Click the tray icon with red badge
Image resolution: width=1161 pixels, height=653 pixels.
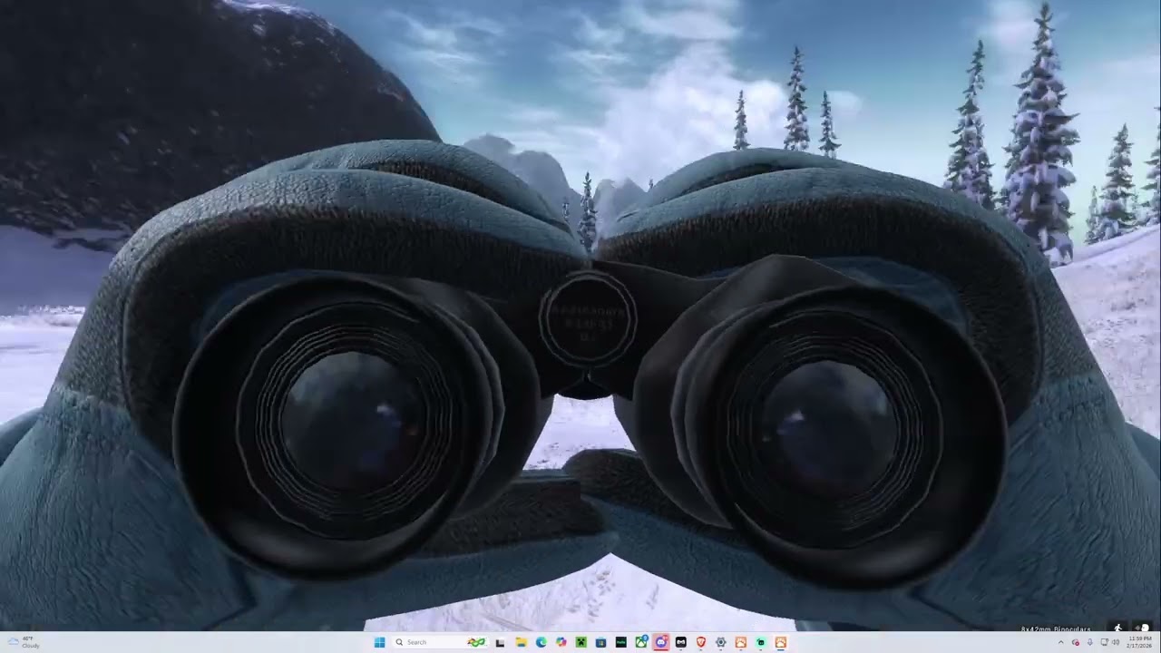pos(1076,642)
